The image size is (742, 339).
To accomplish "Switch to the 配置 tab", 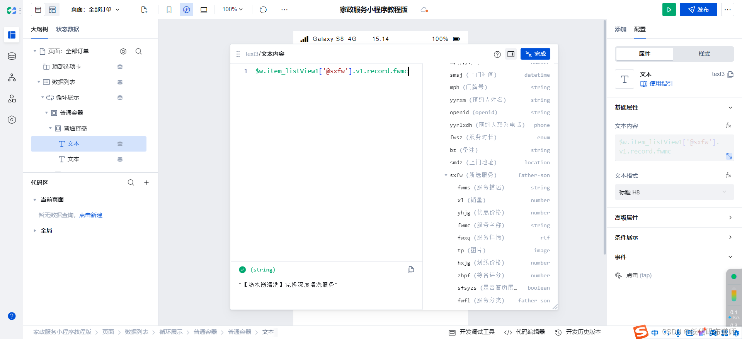I will coord(640,29).
